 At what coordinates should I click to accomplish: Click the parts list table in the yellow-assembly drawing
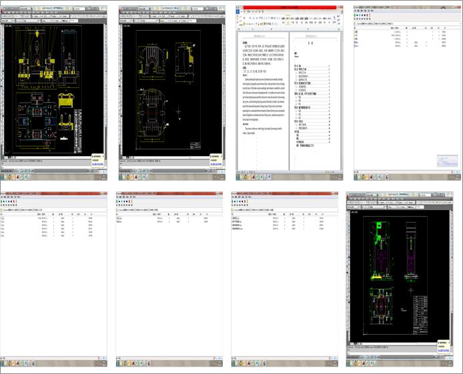coord(78,131)
